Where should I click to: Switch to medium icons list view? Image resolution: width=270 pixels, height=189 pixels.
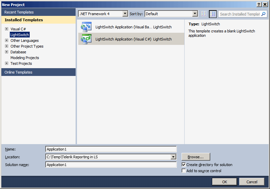pos(213,14)
